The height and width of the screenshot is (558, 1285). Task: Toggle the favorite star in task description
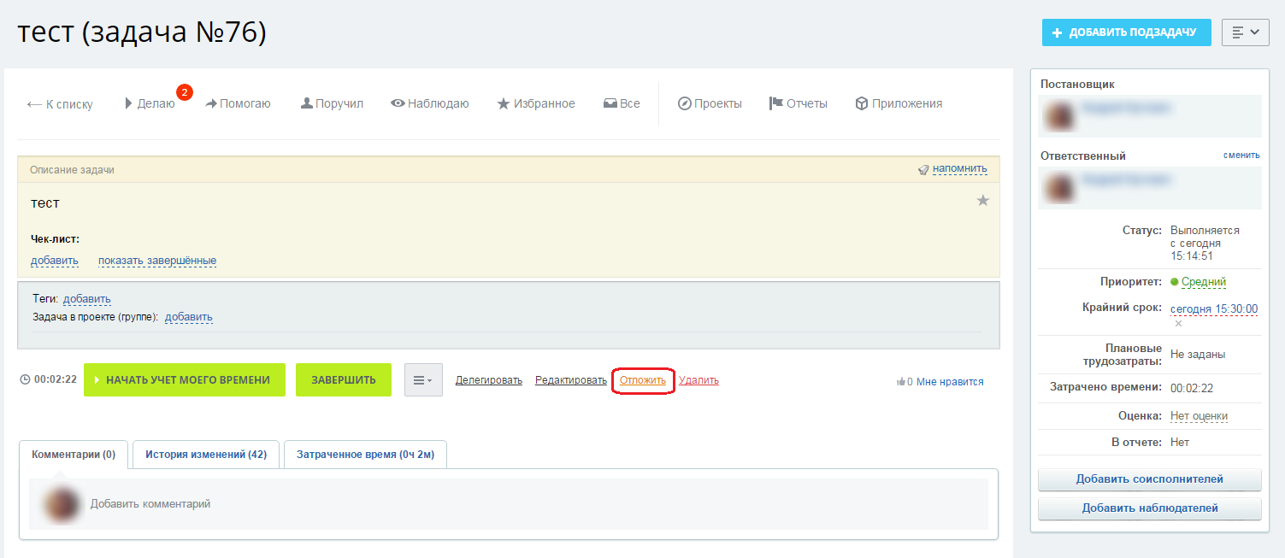point(983,201)
